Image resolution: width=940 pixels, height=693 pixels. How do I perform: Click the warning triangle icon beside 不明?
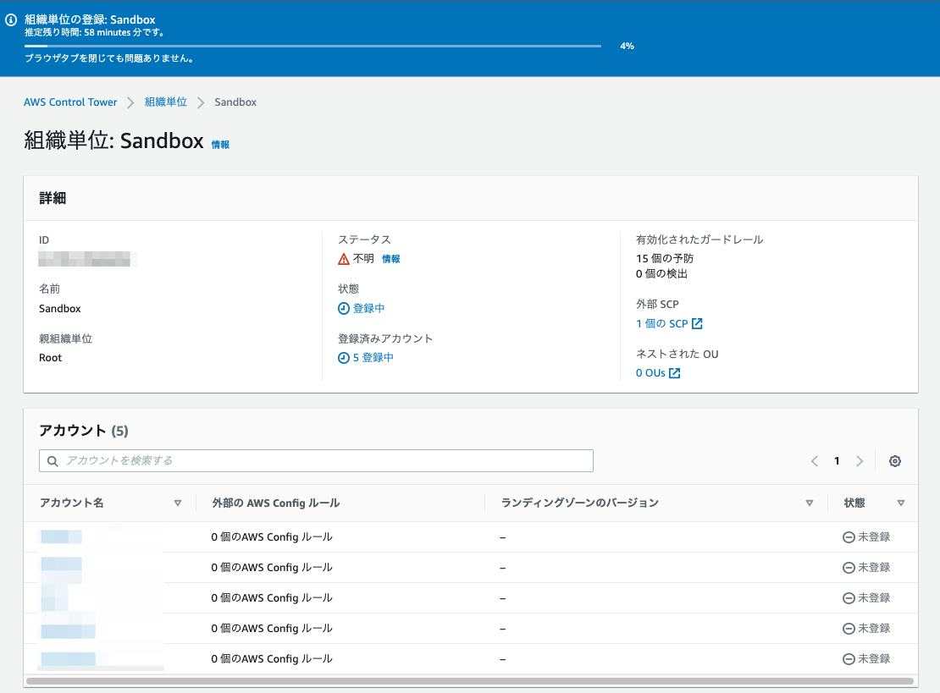pos(344,259)
